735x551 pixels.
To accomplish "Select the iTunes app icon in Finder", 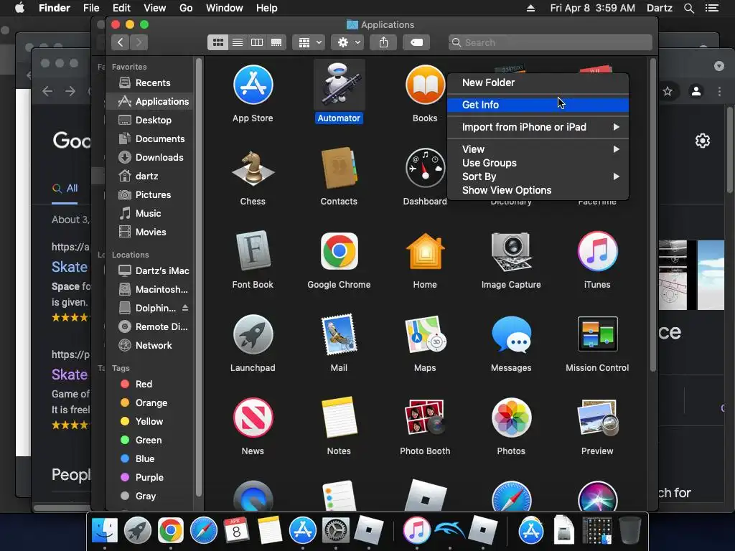I will [x=597, y=251].
